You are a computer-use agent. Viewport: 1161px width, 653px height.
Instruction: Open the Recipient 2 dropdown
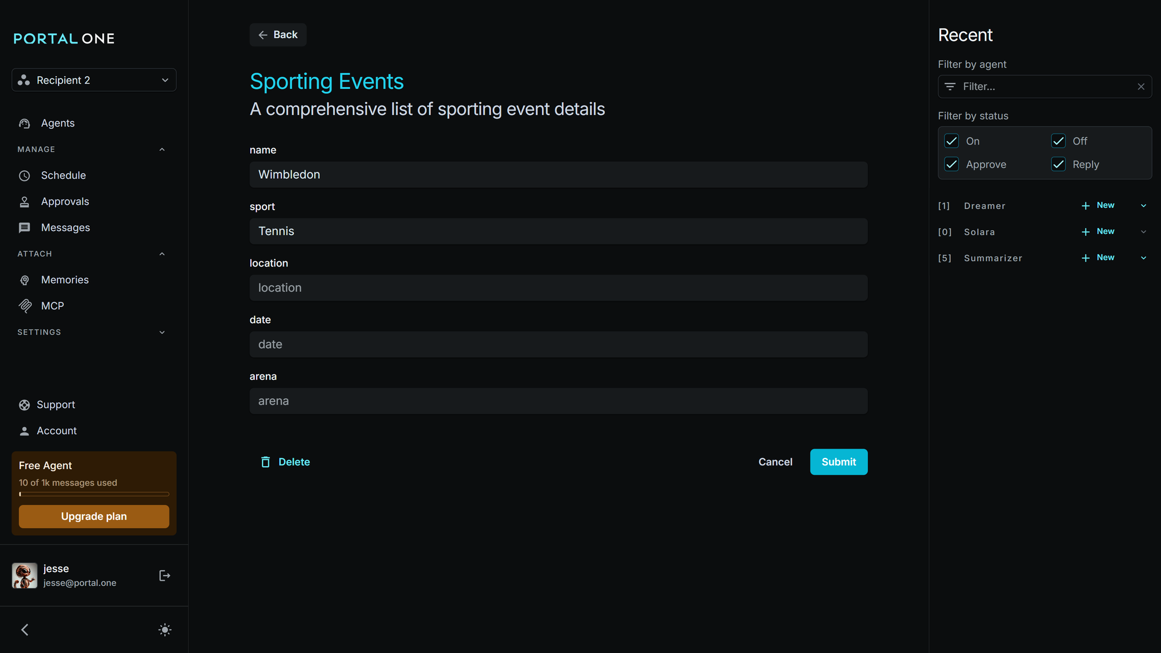94,80
